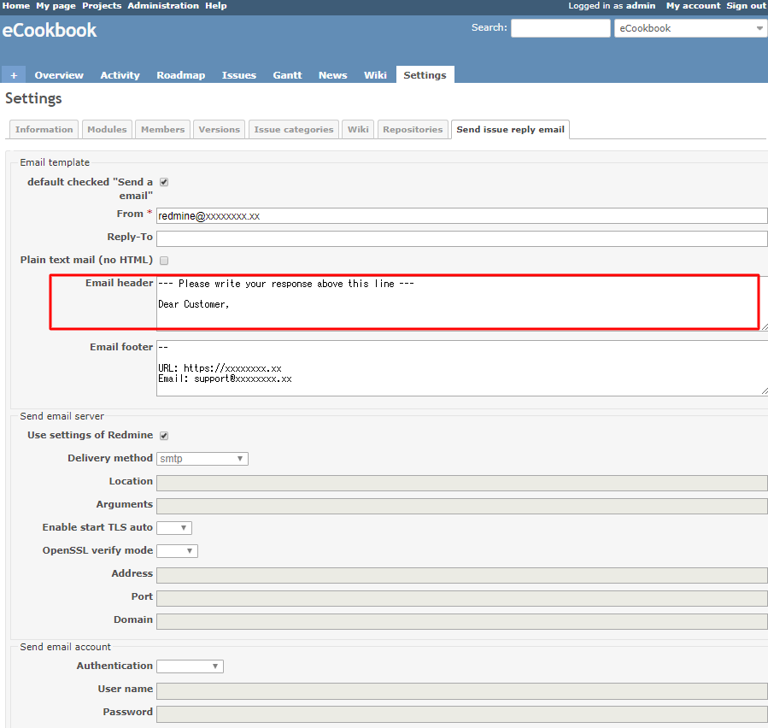Open My account page
Image resolution: width=768 pixels, height=728 pixels.
pyautogui.click(x=693, y=5)
